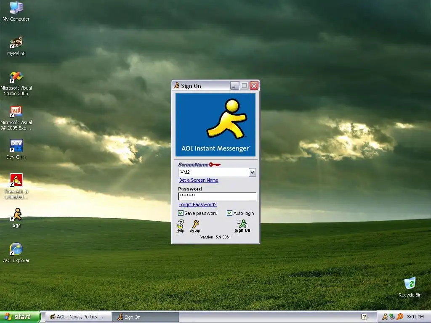
Task: Open the Get a Screen Name link
Action: point(199,180)
